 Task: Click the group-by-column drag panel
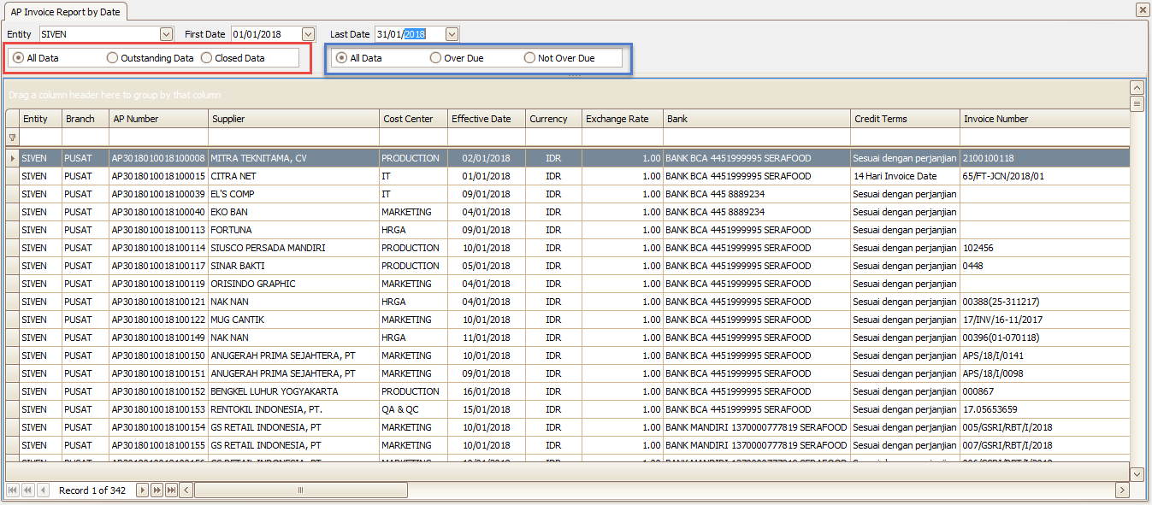[x=566, y=95]
